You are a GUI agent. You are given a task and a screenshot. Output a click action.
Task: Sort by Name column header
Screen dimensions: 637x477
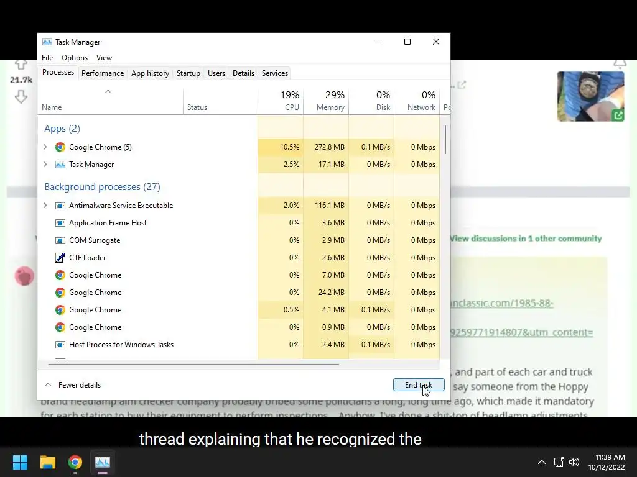click(x=111, y=101)
